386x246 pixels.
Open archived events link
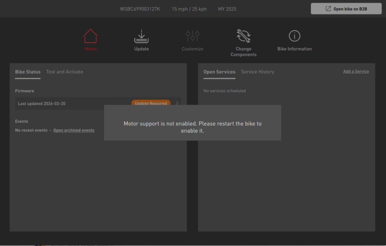pyautogui.click(x=74, y=130)
